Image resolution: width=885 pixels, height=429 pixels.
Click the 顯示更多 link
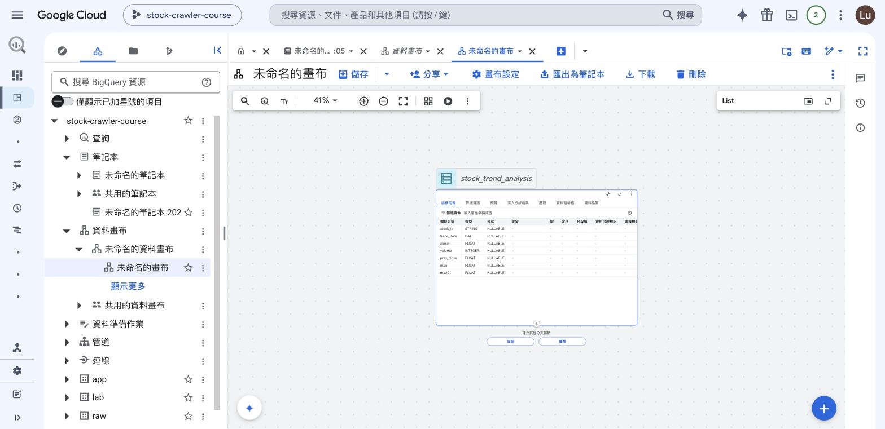click(128, 286)
